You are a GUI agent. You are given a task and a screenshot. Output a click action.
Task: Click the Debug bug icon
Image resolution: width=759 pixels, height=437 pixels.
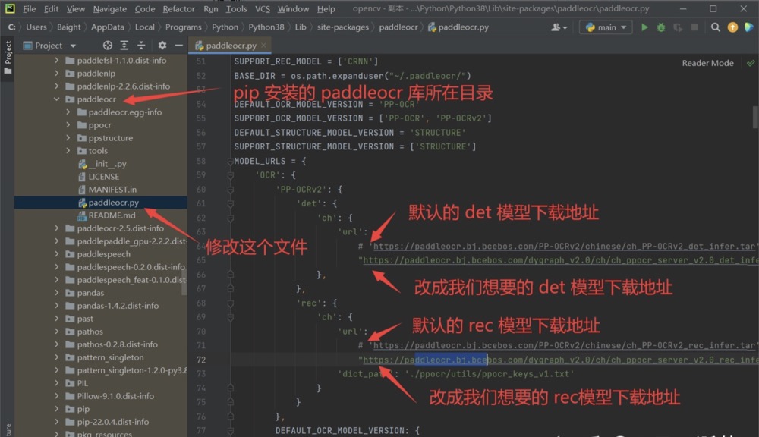click(661, 27)
